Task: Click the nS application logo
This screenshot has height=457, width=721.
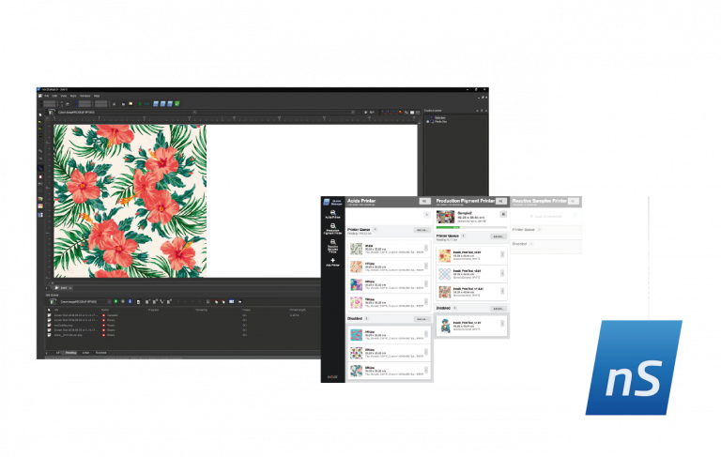Action: click(x=634, y=367)
